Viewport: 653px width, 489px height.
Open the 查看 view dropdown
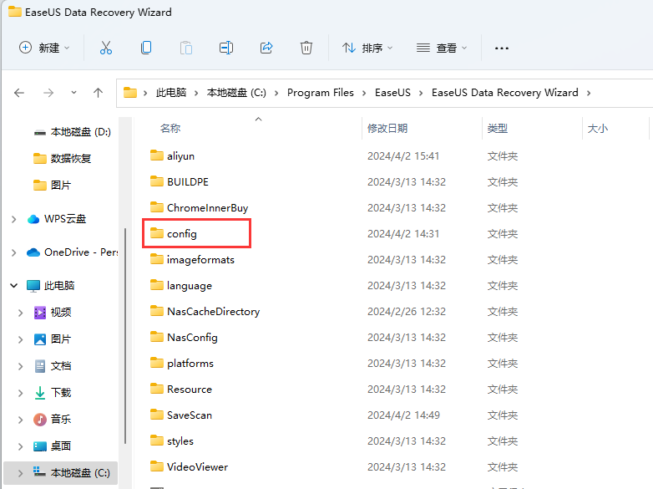click(x=442, y=48)
